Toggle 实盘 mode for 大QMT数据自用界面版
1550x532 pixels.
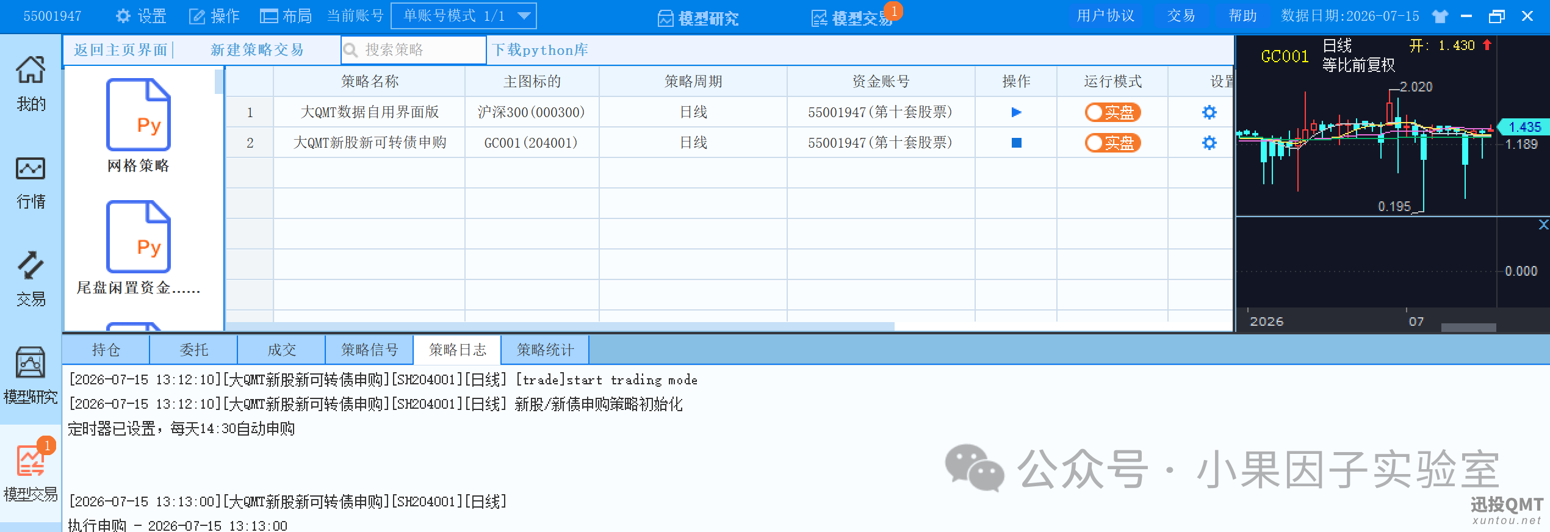[x=1112, y=112]
